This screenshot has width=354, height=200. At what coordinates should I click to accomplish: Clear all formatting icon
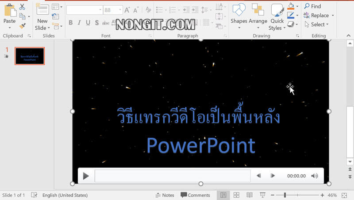coord(148,10)
